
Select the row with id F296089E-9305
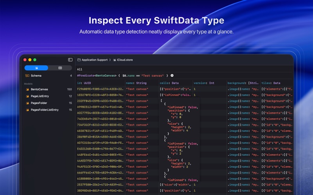click(x=184, y=89)
